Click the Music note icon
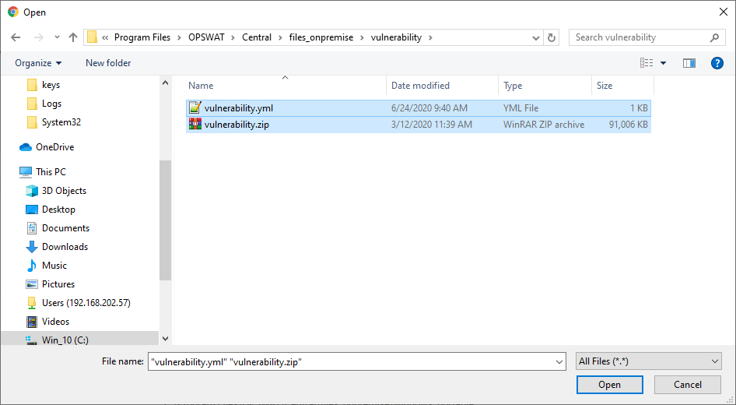The height and width of the screenshot is (405, 736). pyautogui.click(x=31, y=266)
